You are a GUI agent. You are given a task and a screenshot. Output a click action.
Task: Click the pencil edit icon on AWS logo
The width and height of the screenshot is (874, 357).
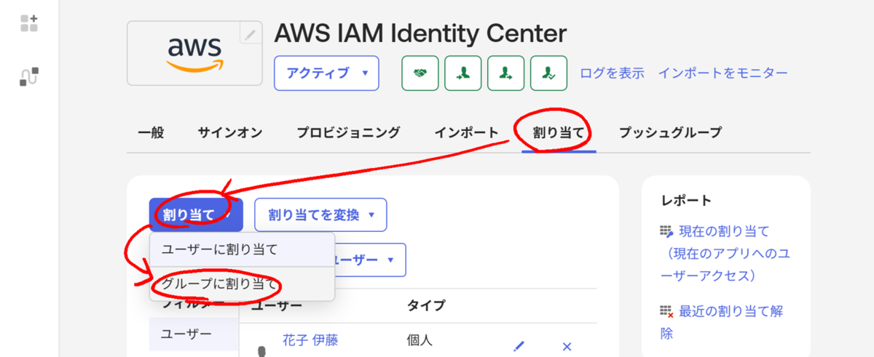(251, 33)
